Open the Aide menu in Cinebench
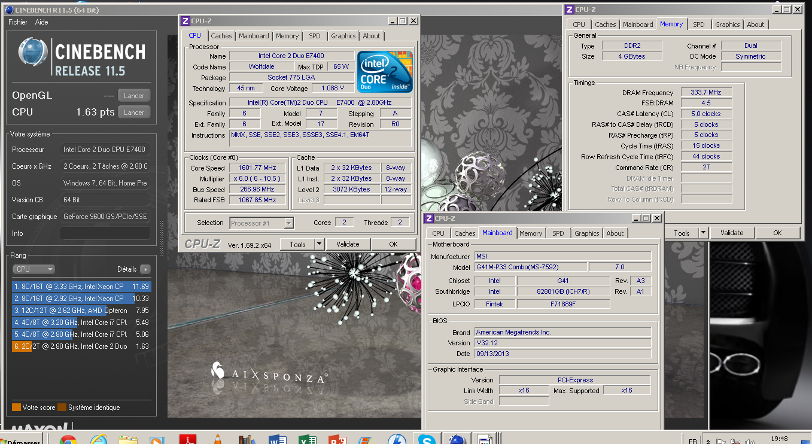812x444 pixels. point(42,22)
